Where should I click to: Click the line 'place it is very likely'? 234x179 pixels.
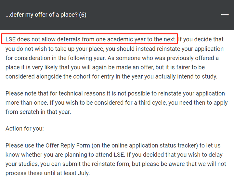point(105,68)
